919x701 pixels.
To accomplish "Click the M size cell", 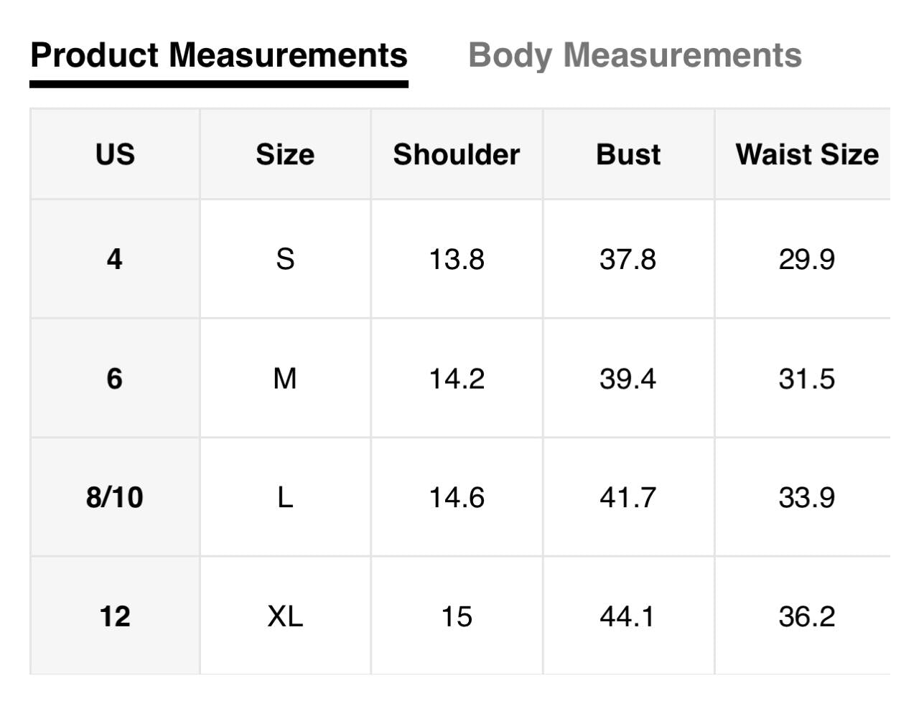I will [x=285, y=378].
